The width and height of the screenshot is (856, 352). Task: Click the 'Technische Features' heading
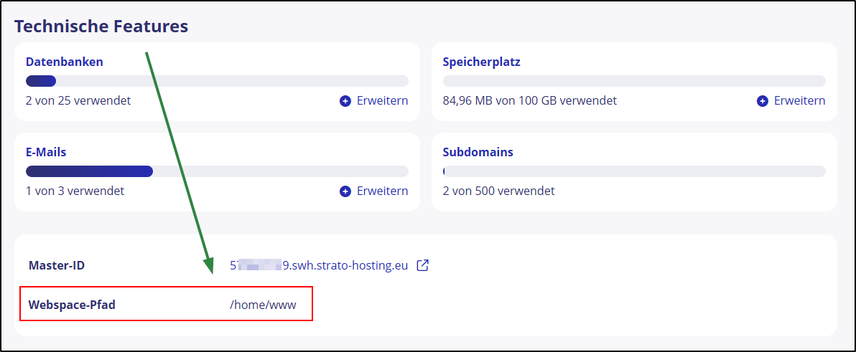[x=101, y=26]
